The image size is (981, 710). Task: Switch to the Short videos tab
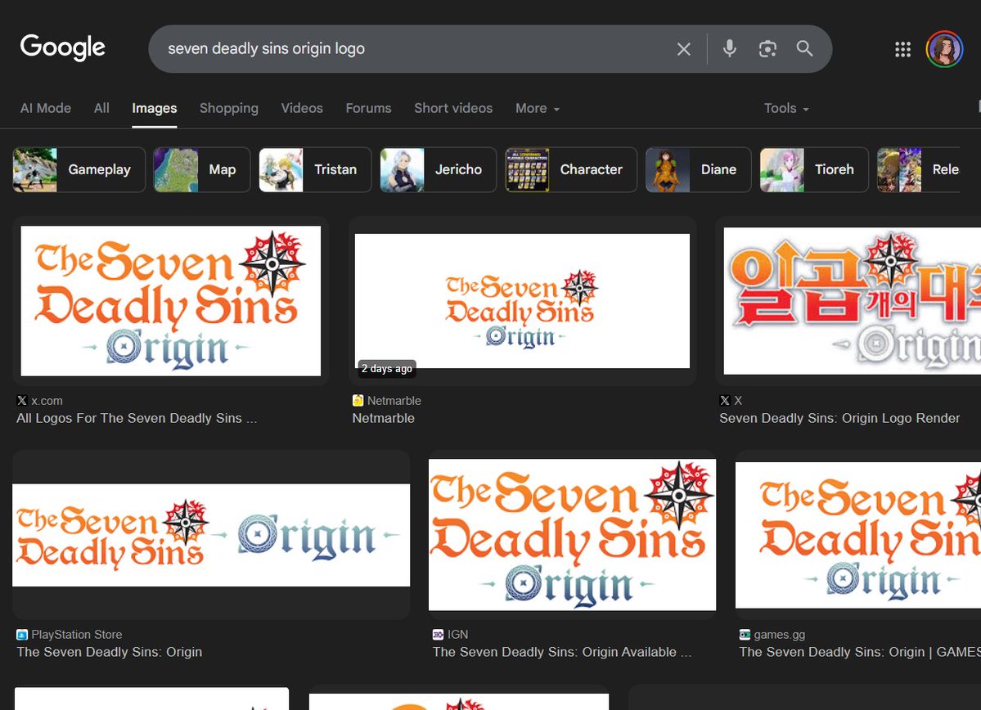tap(453, 108)
